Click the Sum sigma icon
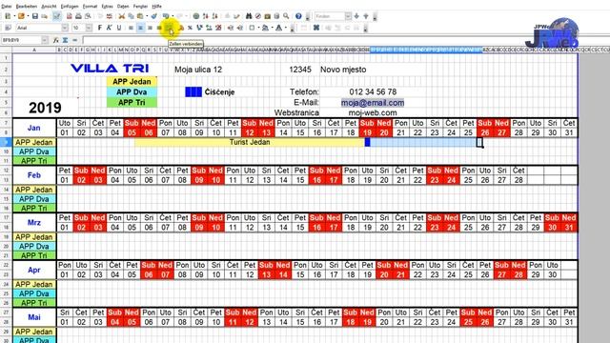This screenshot has width=610, height=343. point(65,40)
